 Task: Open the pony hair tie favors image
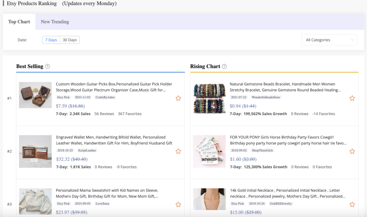(x=209, y=151)
